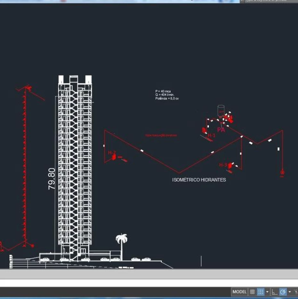This screenshot has width=298, height=299.
Task: Select the P = 40 mca pump text
Action: click(163, 92)
